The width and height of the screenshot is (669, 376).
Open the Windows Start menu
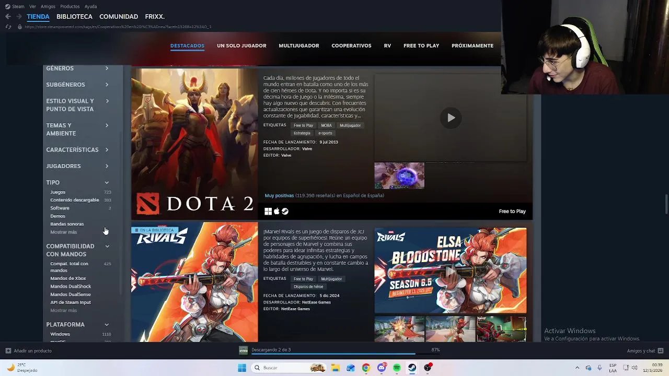point(242,368)
